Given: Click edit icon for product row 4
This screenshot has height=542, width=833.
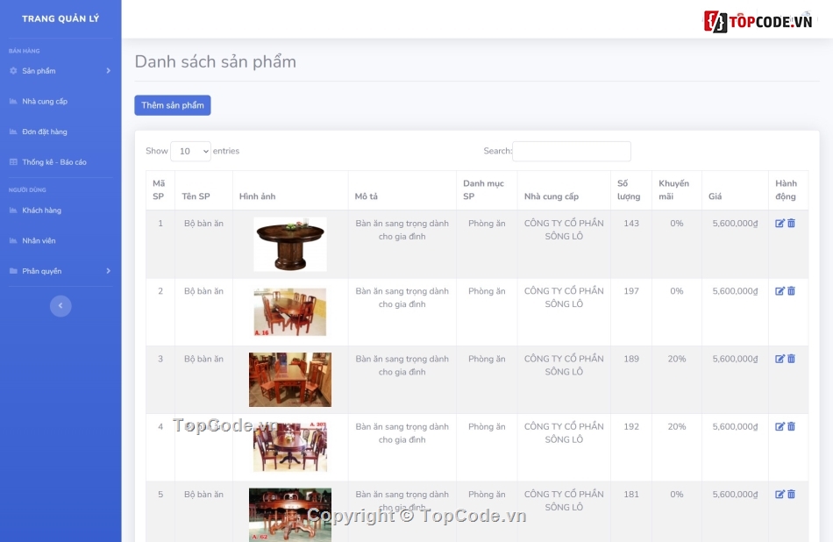Looking at the screenshot, I should click(780, 426).
